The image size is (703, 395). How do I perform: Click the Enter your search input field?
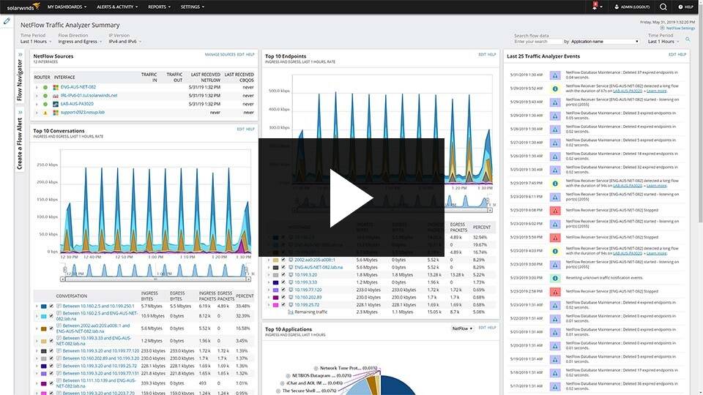click(538, 42)
